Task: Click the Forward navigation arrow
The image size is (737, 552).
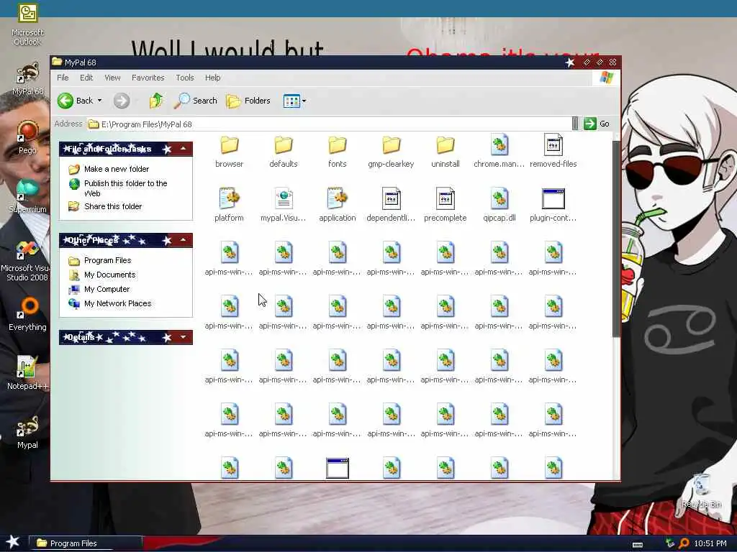Action: [x=122, y=101]
